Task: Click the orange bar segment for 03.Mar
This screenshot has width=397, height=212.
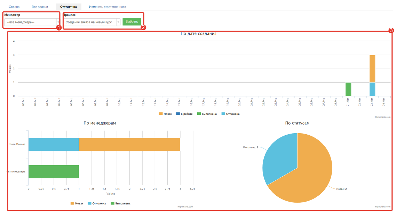Action: 372,68
